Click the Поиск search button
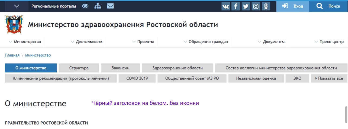 point(328,6)
